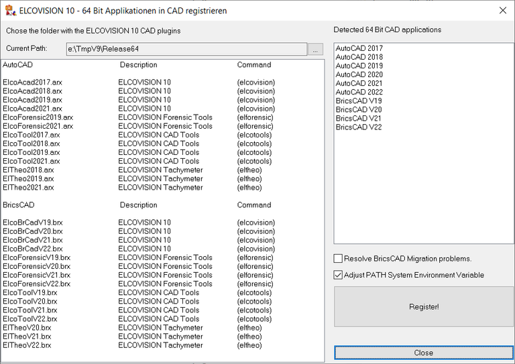Image resolution: width=515 pixels, height=364 pixels.
Task: Select ElTheoV22.brx at the list bottom
Action: [x=27, y=345]
